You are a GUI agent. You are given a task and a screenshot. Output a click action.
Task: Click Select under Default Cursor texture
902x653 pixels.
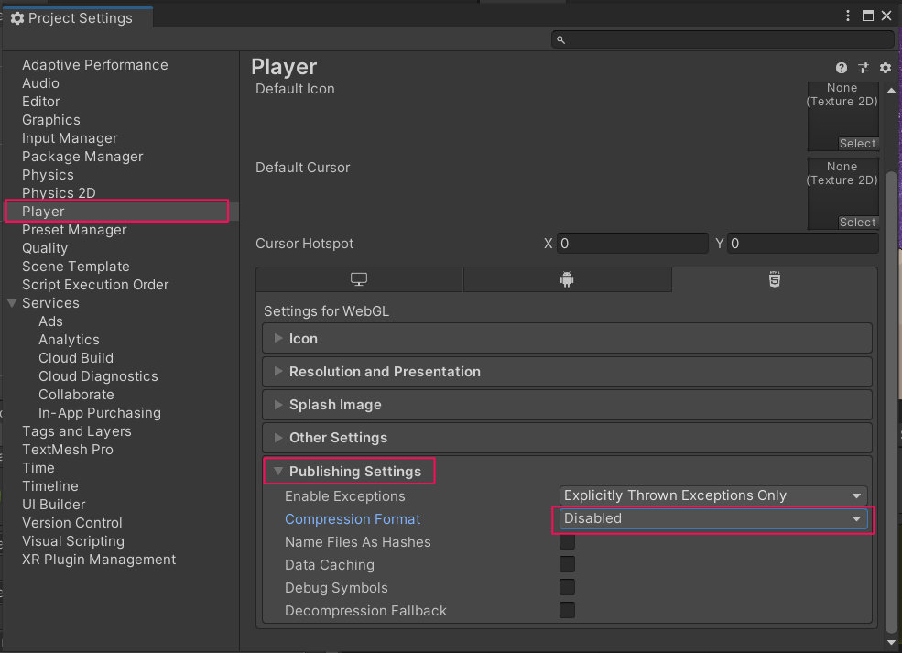tap(857, 222)
